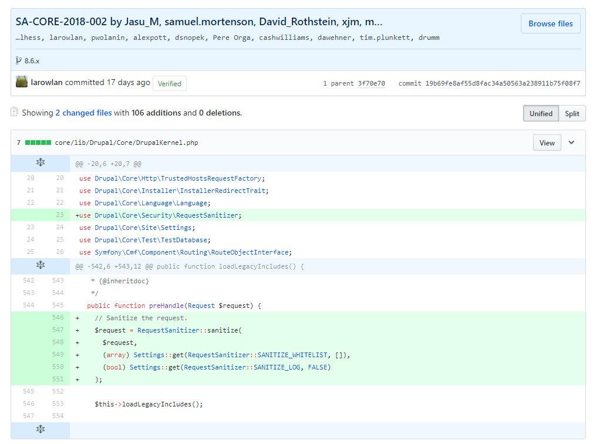This screenshot has height=444, width=596.
Task: Expand hidden lines above line 542
Action: [41, 266]
